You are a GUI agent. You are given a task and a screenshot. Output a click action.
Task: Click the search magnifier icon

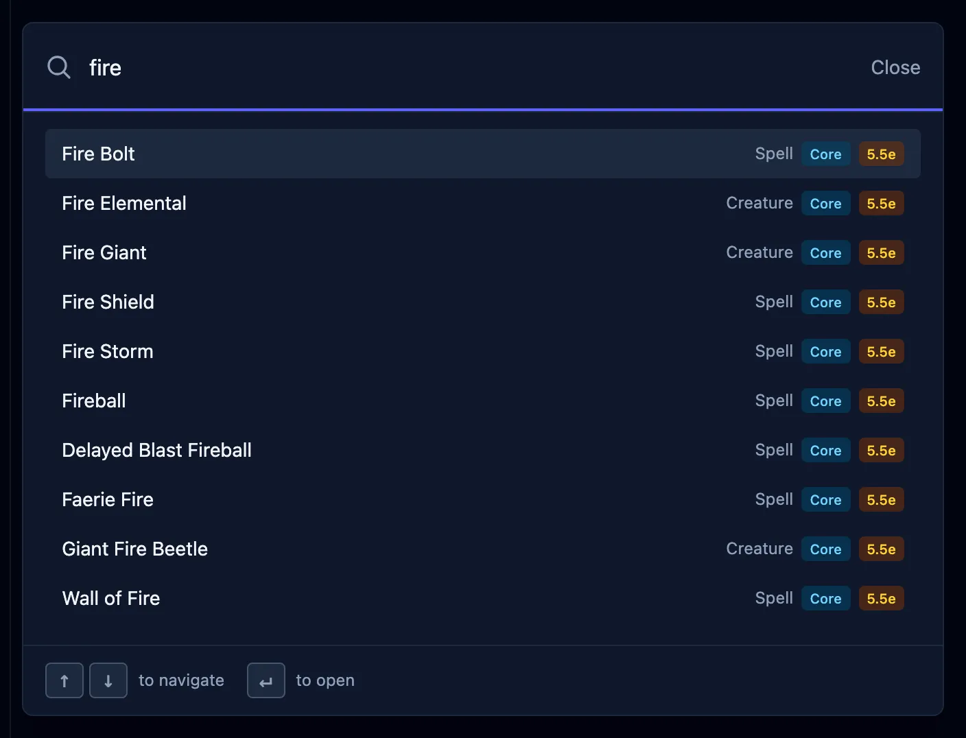coord(59,67)
